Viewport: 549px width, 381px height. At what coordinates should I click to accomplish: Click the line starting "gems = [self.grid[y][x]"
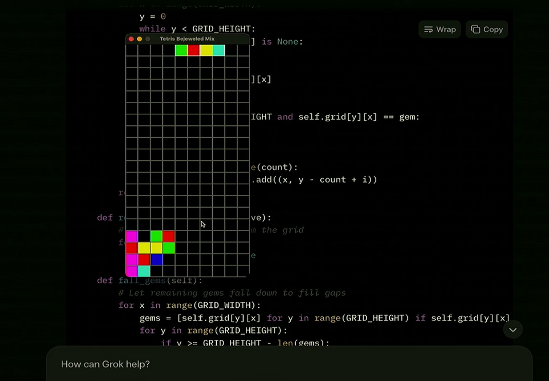pyautogui.click(x=325, y=318)
